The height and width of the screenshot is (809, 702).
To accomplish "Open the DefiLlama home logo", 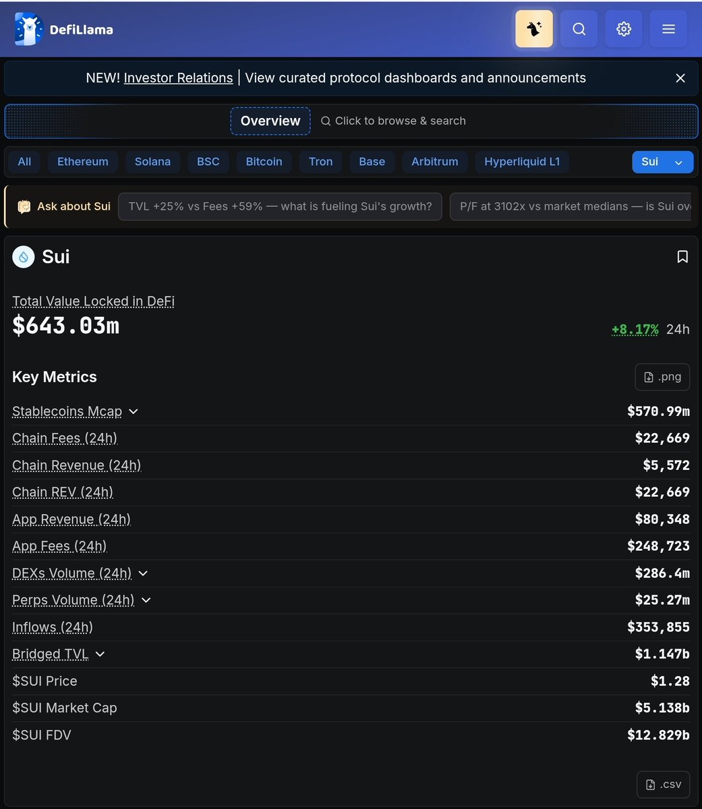I will pyautogui.click(x=64, y=29).
